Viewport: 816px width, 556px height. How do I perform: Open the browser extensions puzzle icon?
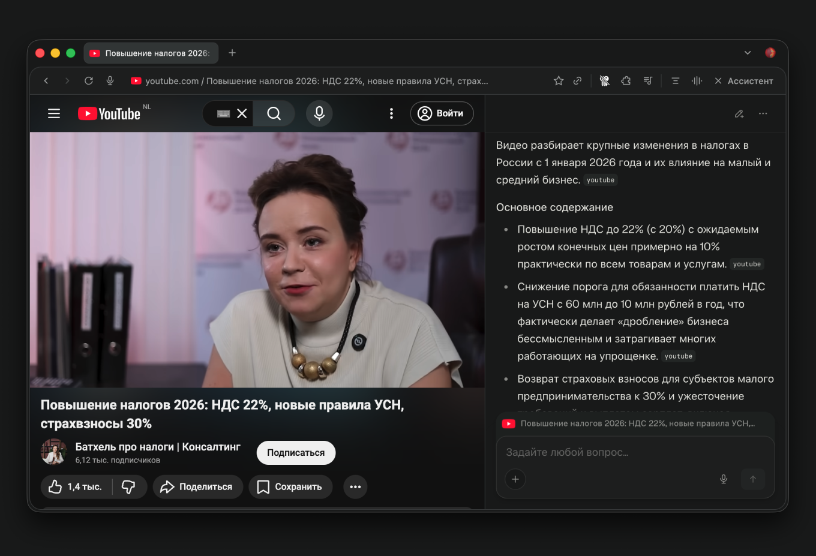(626, 80)
